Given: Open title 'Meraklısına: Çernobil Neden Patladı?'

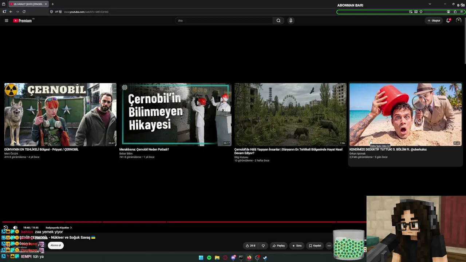Looking at the screenshot, I should click(x=144, y=150).
